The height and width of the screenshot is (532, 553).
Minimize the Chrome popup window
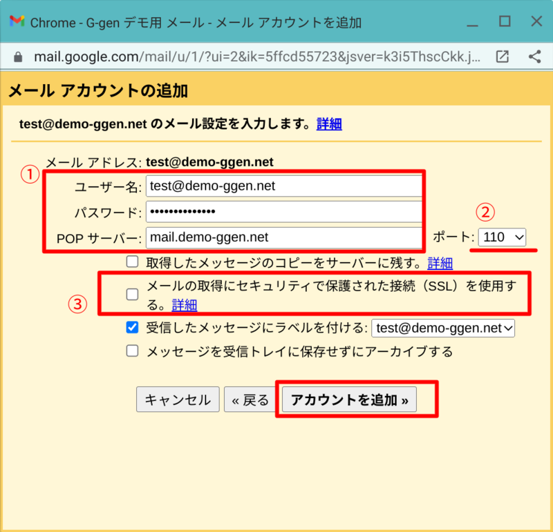coord(472,26)
